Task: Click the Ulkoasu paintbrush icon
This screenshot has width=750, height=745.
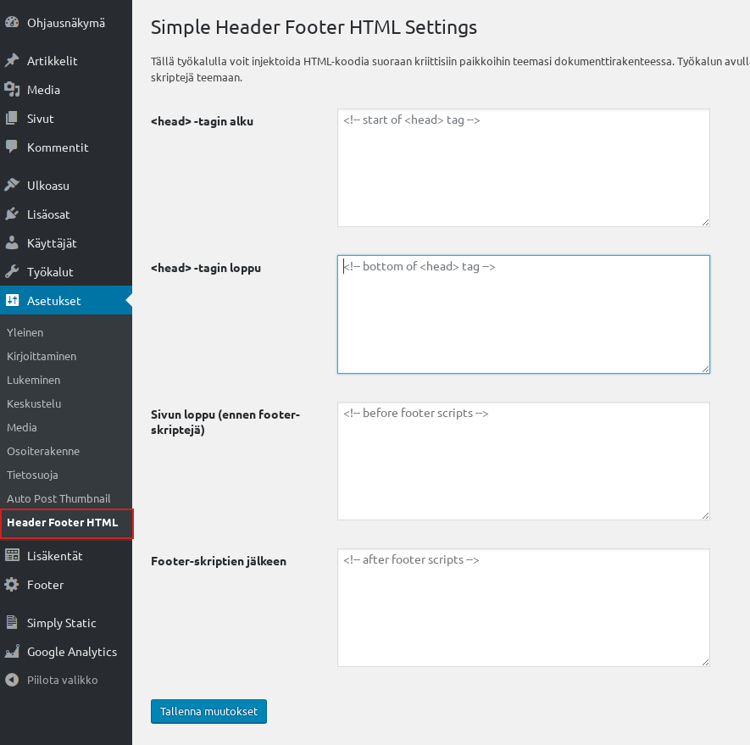Action: (12, 185)
